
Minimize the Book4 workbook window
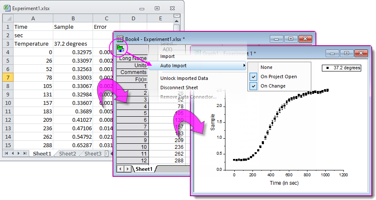(276, 39)
